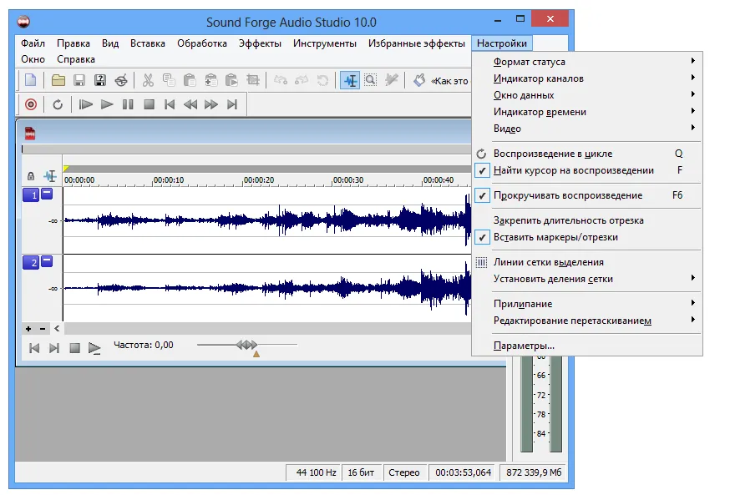Pause playback in transport bar

pos(128,104)
